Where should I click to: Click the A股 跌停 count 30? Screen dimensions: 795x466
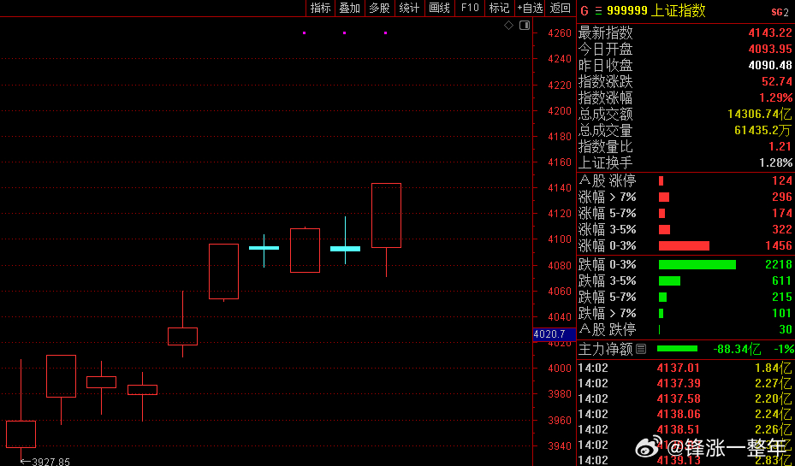(786, 329)
